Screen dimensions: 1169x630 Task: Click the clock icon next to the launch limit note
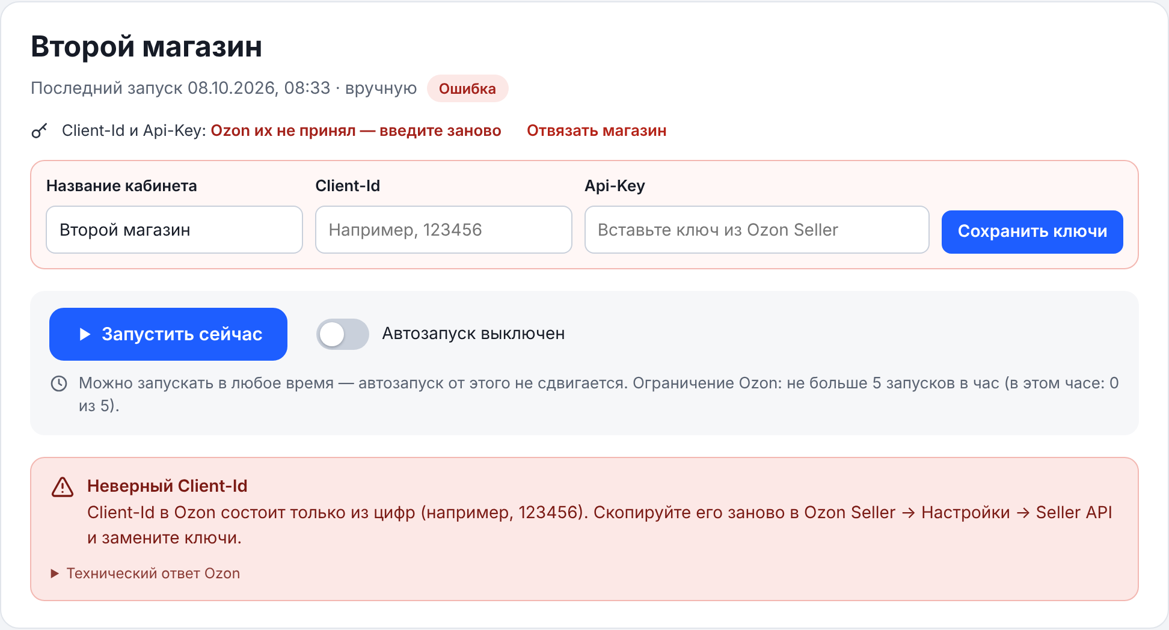(x=59, y=384)
